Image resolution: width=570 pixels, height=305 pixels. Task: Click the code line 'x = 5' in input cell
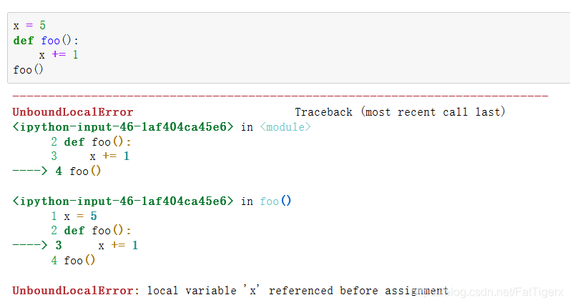[x=29, y=26]
